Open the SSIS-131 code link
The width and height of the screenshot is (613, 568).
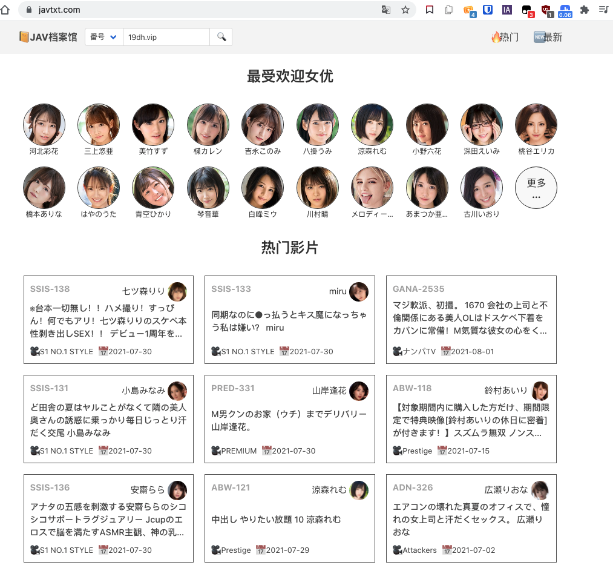point(49,388)
